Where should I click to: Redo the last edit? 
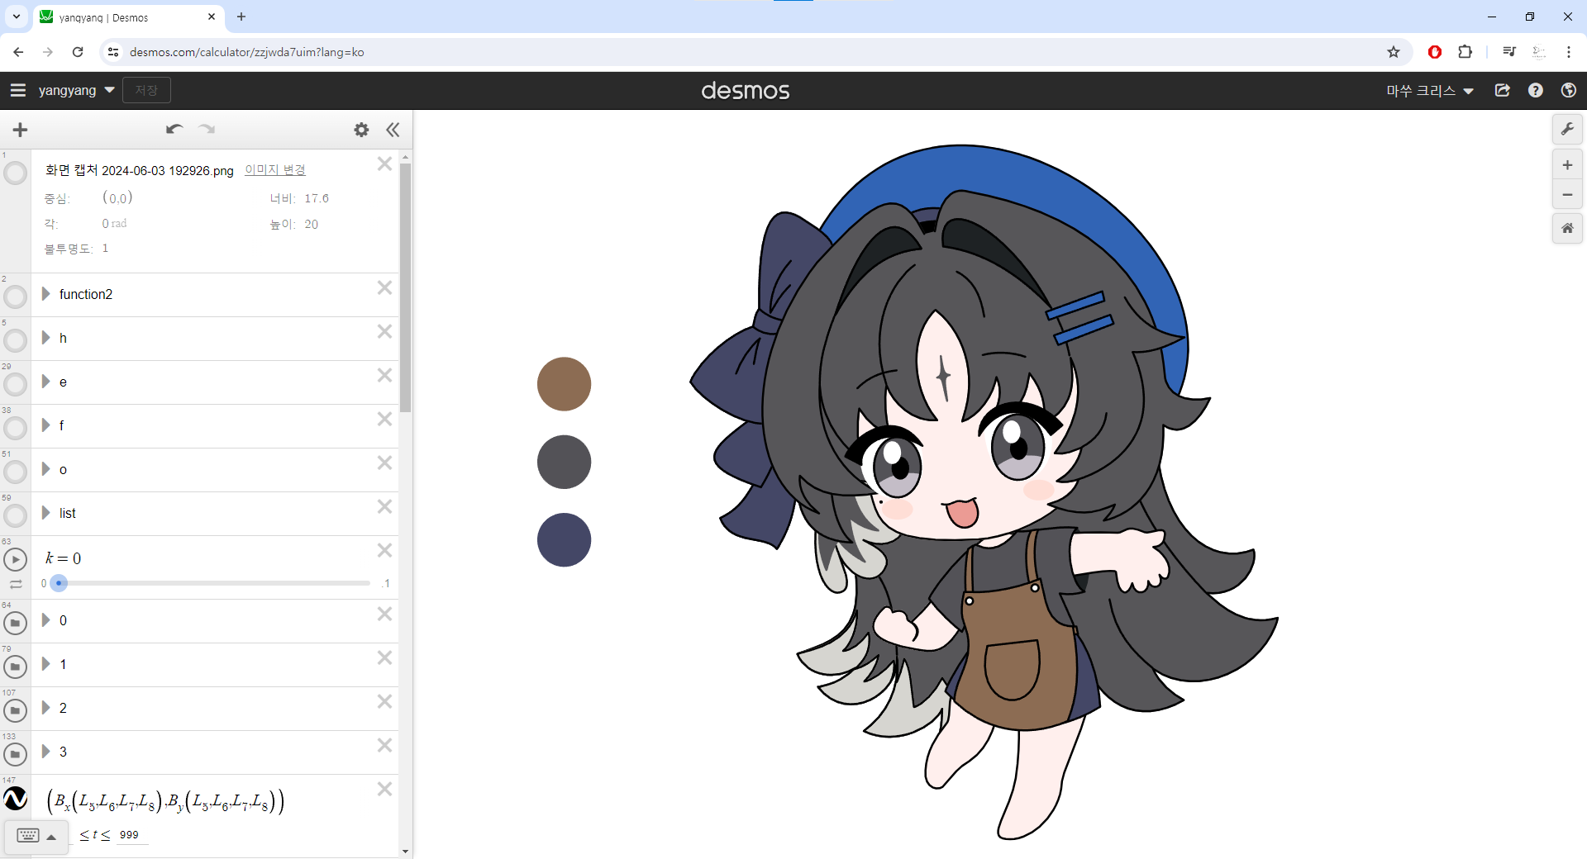coord(207,129)
